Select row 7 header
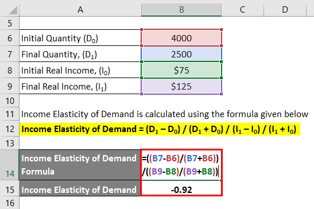The image size is (314, 209). [x=10, y=54]
